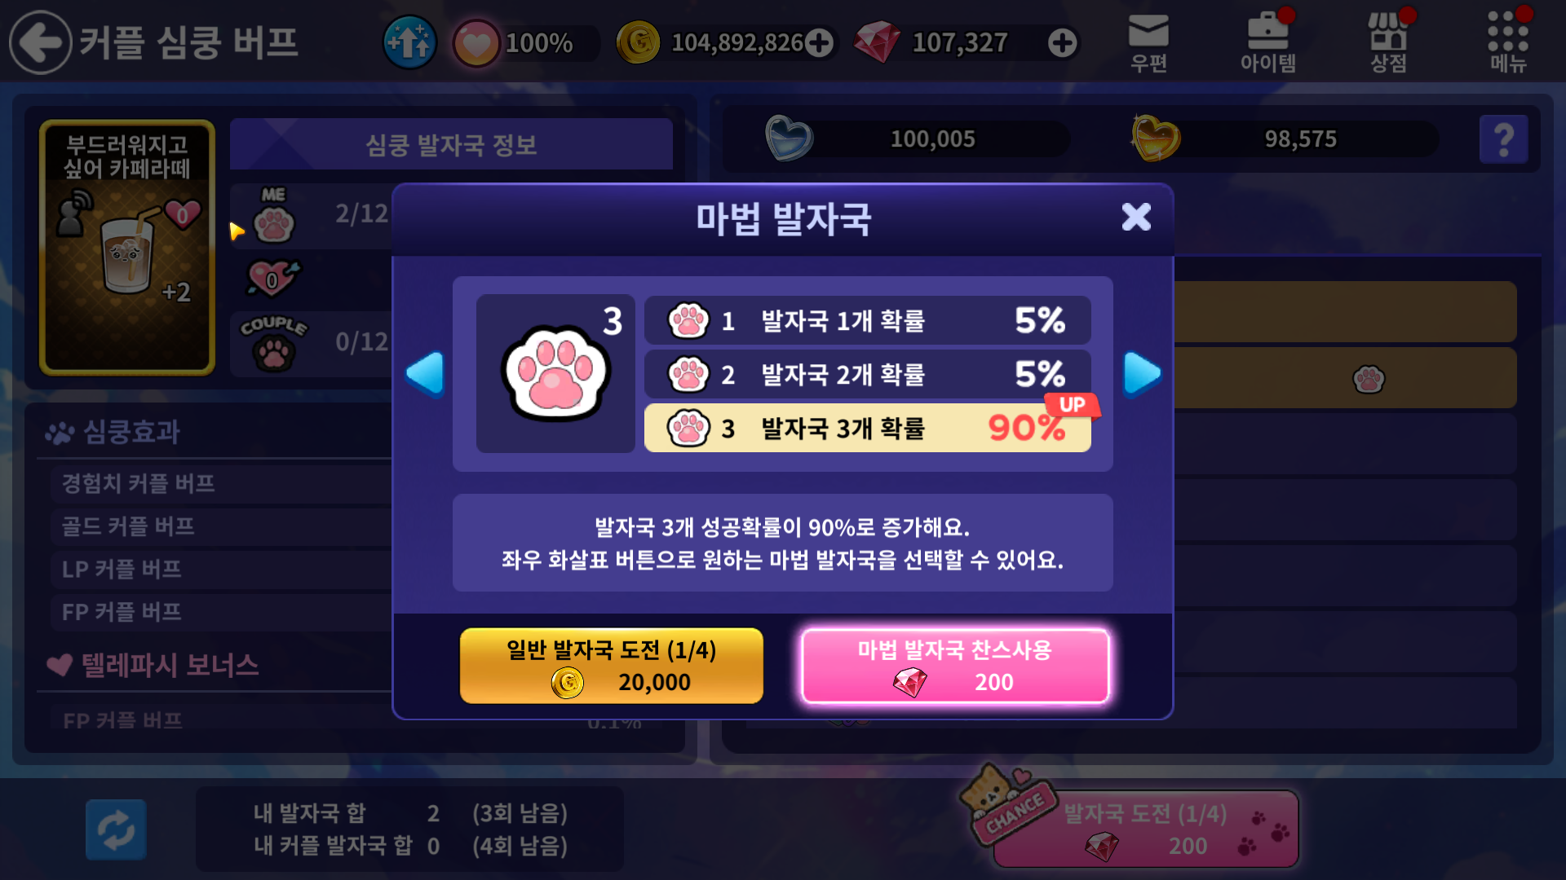
Task: Open the 우편 mail icon
Action: click(x=1148, y=43)
